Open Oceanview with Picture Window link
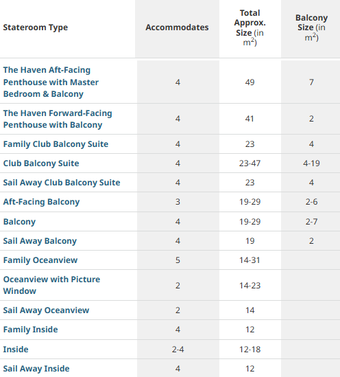Screen dimensions: 340x377 click(x=51, y=285)
